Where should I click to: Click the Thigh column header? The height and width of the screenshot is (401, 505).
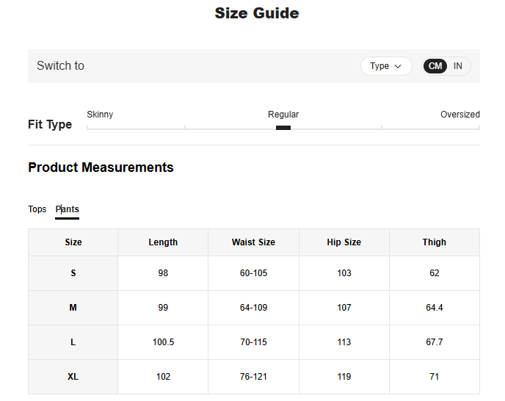435,242
